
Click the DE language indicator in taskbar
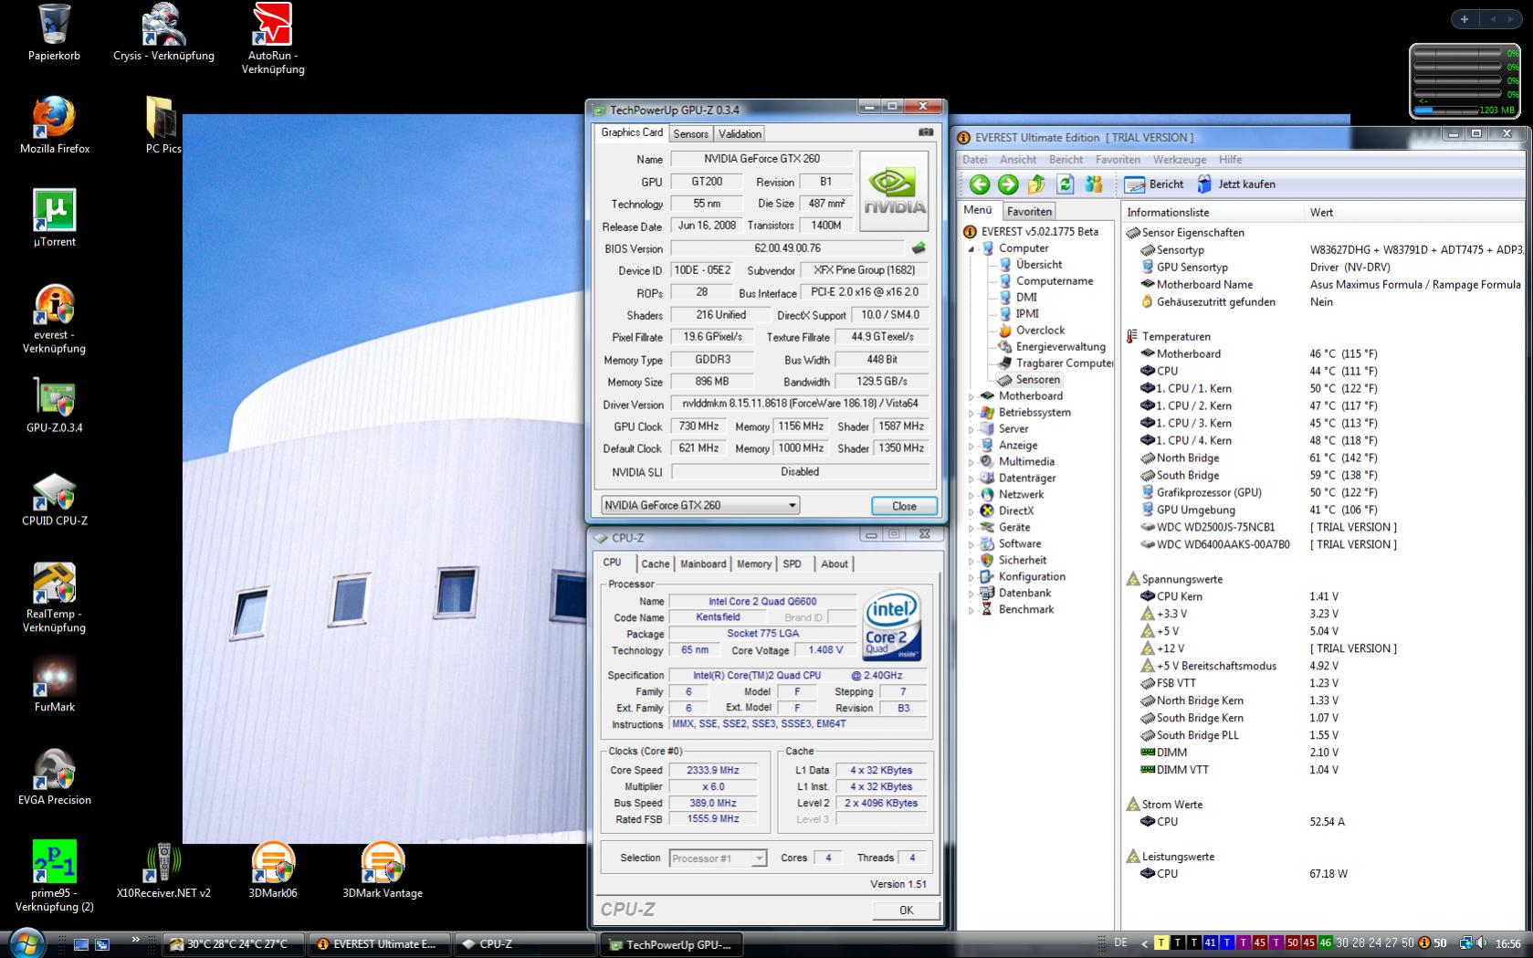pos(1120,943)
